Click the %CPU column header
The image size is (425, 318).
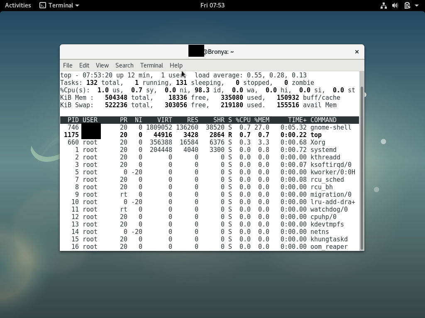click(x=243, y=120)
